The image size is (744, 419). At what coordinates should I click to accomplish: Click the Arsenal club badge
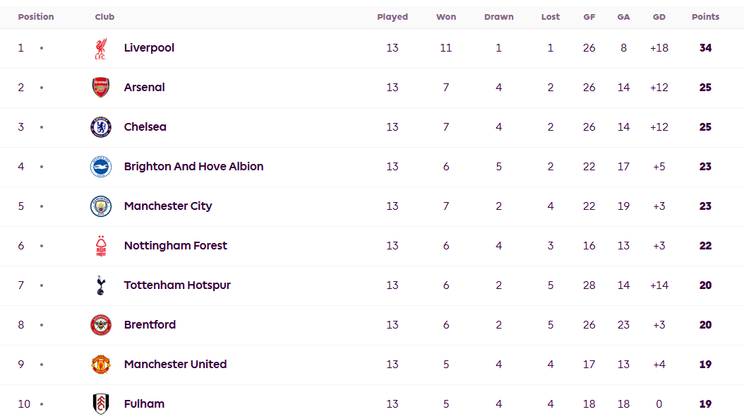pos(101,88)
